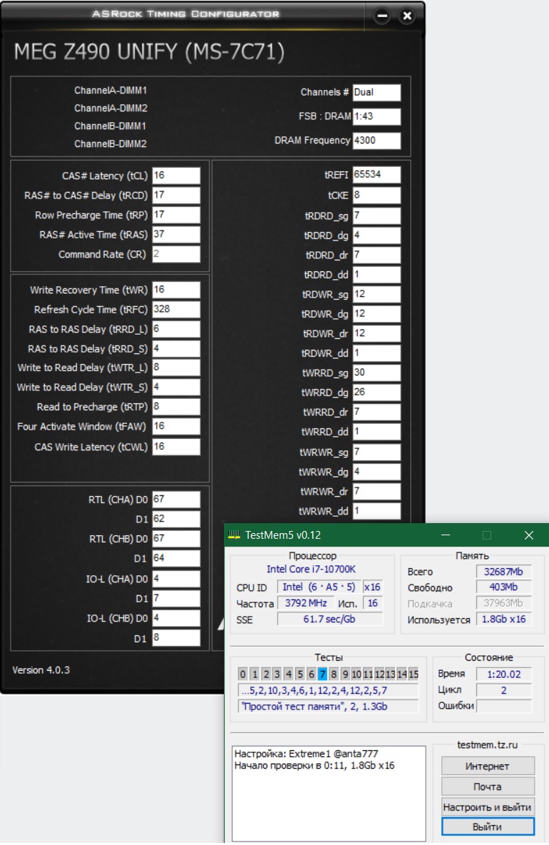The height and width of the screenshot is (845, 549).
Task: Click the tRCD value field showing 17
Action: (176, 195)
